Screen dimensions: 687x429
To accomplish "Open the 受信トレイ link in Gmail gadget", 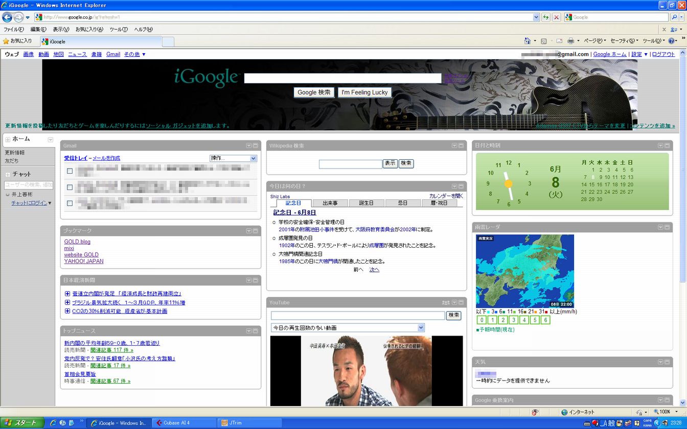I will pyautogui.click(x=76, y=158).
